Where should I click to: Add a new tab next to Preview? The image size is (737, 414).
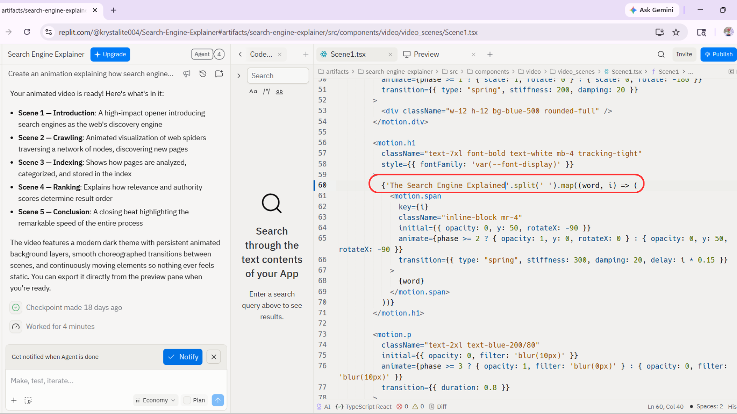pos(490,54)
